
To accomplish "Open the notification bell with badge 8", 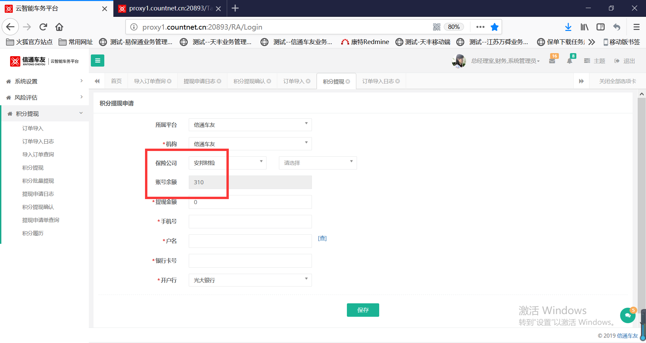I will [x=570, y=61].
